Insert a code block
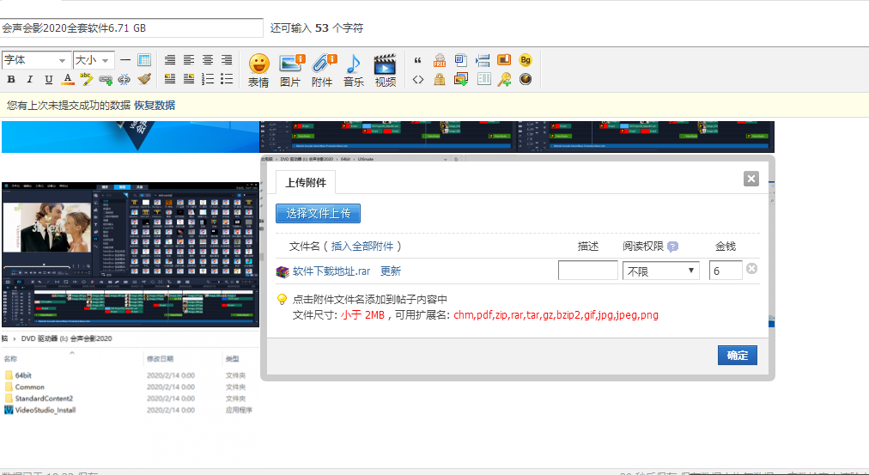Viewport: 869px width, 475px height. [x=418, y=79]
